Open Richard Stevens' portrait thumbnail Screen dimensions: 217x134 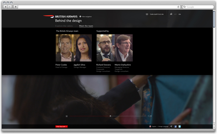pyautogui.click(x=105, y=48)
